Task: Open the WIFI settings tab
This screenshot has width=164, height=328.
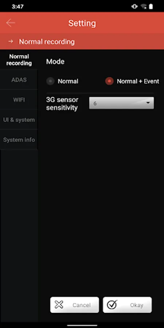Action: (x=19, y=99)
